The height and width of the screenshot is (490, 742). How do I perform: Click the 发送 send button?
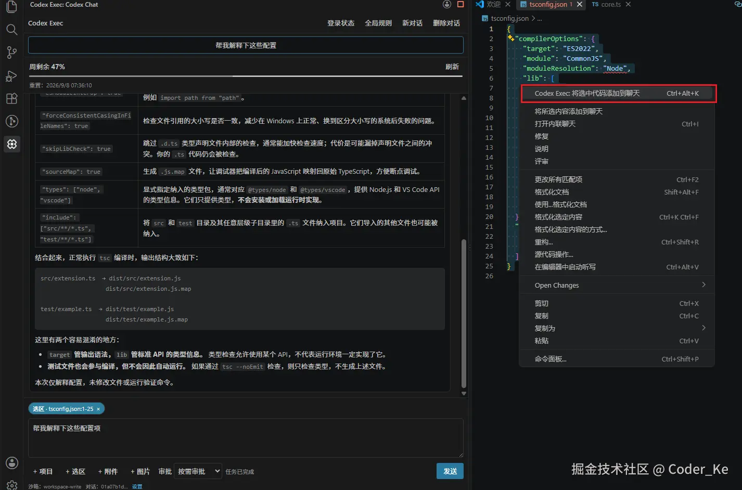pos(450,471)
